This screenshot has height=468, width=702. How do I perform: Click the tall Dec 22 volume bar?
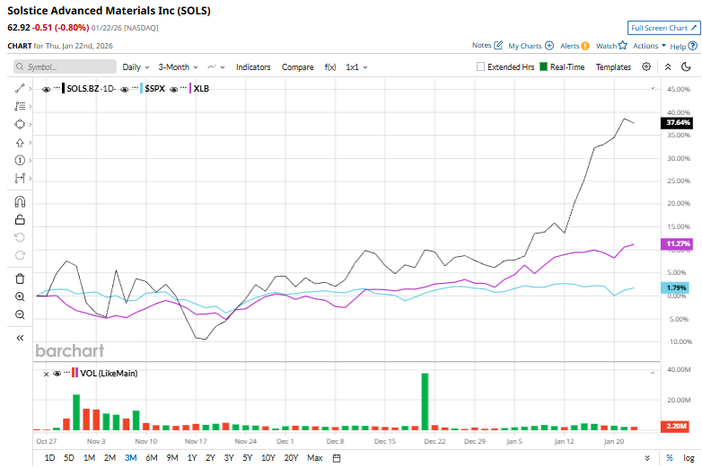[x=425, y=402]
